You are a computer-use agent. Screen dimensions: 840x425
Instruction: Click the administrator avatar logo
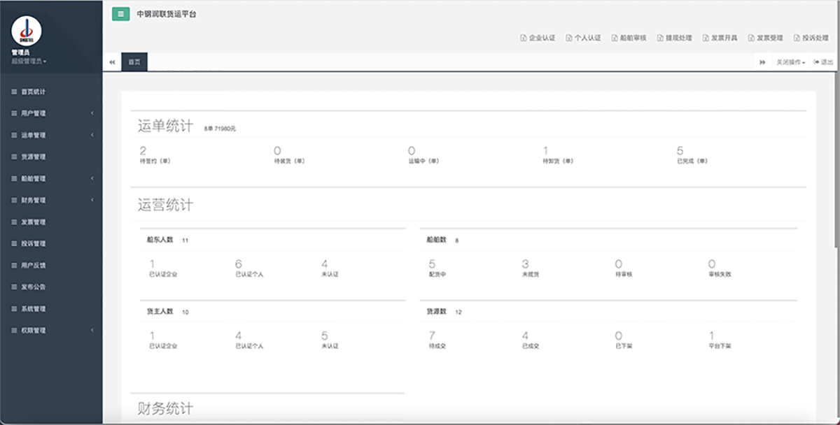tap(27, 31)
